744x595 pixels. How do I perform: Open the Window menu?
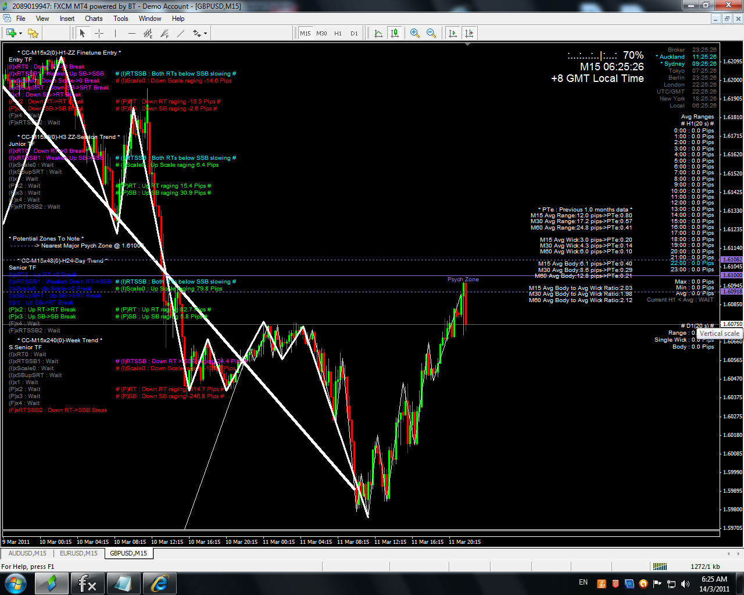[x=150, y=19]
